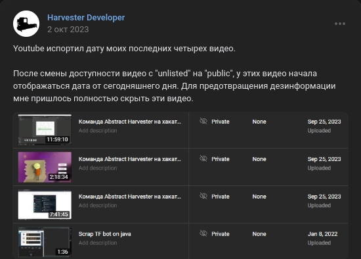Viewport: 361px width, 259px height.
Task: Open the Scrap TF bot 1:36 thumbnail
Action: [x=45, y=242]
